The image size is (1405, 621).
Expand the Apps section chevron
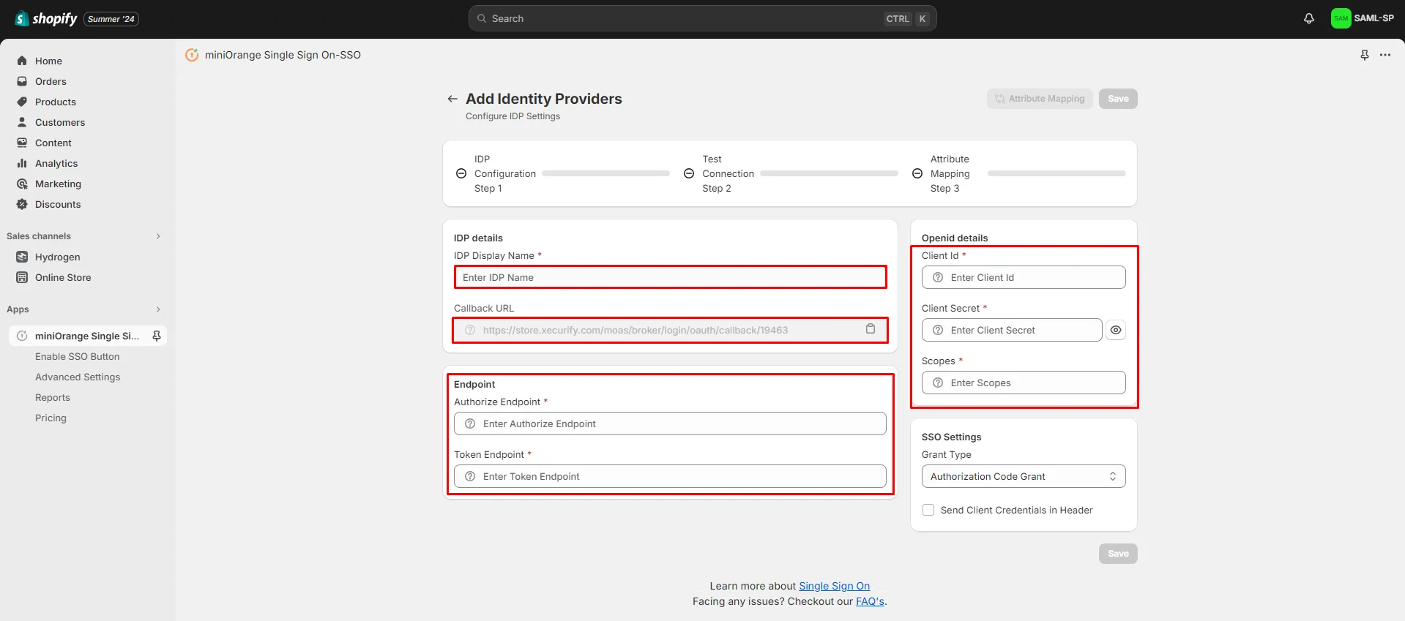(x=158, y=309)
